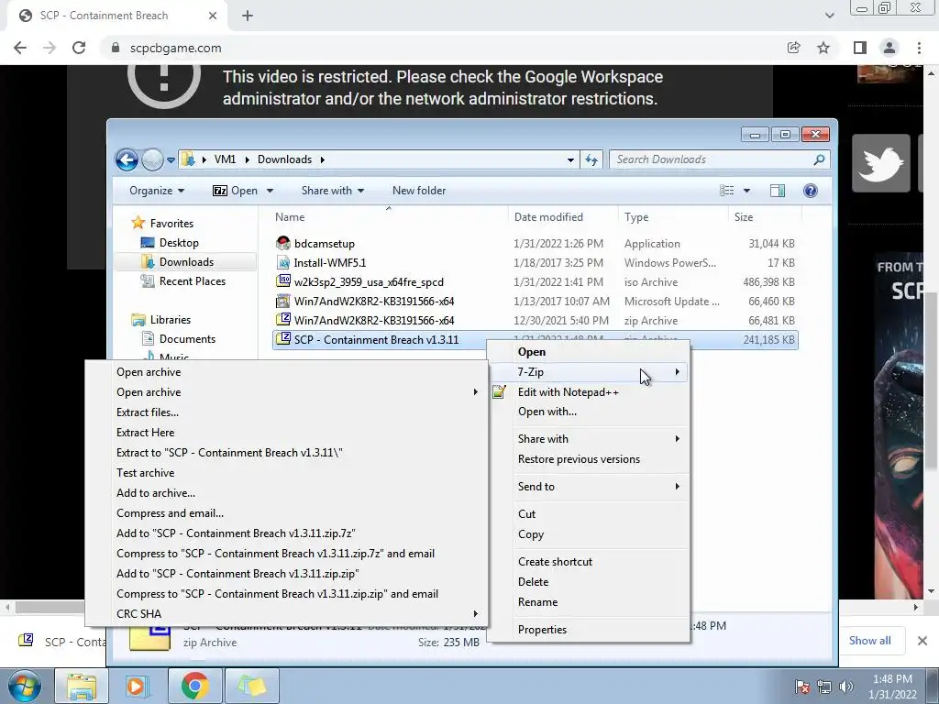Click the search magnifier icon
Screen dimensions: 939x704
click(819, 159)
